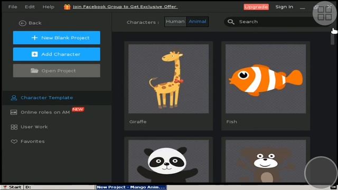Click the vertical scrollbar handle
The height and width of the screenshot is (190, 338).
332,39
